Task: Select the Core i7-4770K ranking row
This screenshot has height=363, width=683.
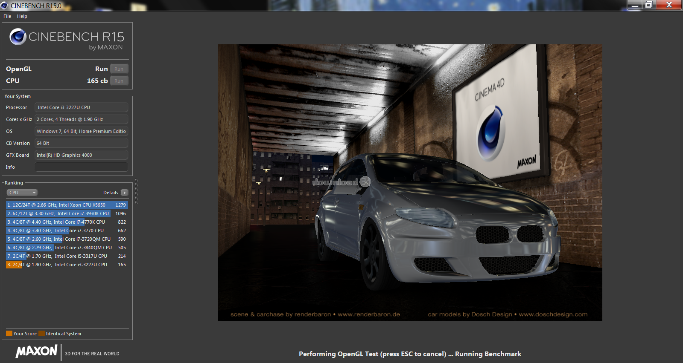Action: 67,222
